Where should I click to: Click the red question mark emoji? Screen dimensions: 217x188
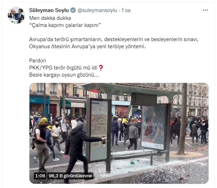pyautogui.click(x=101, y=68)
